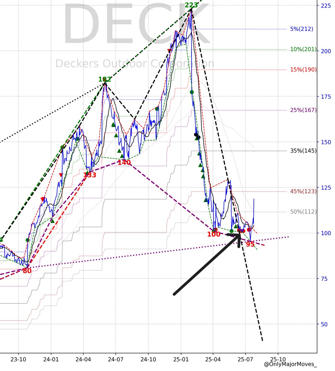The height and width of the screenshot is (371, 335).
Task: Select the 150 tick on the price axis
Action: [326, 142]
